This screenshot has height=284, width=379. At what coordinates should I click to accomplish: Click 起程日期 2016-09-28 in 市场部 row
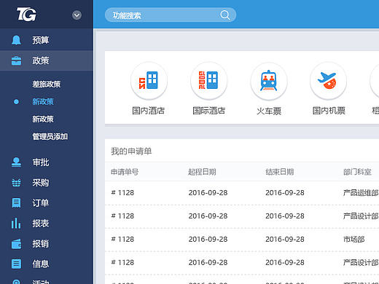[208, 240]
